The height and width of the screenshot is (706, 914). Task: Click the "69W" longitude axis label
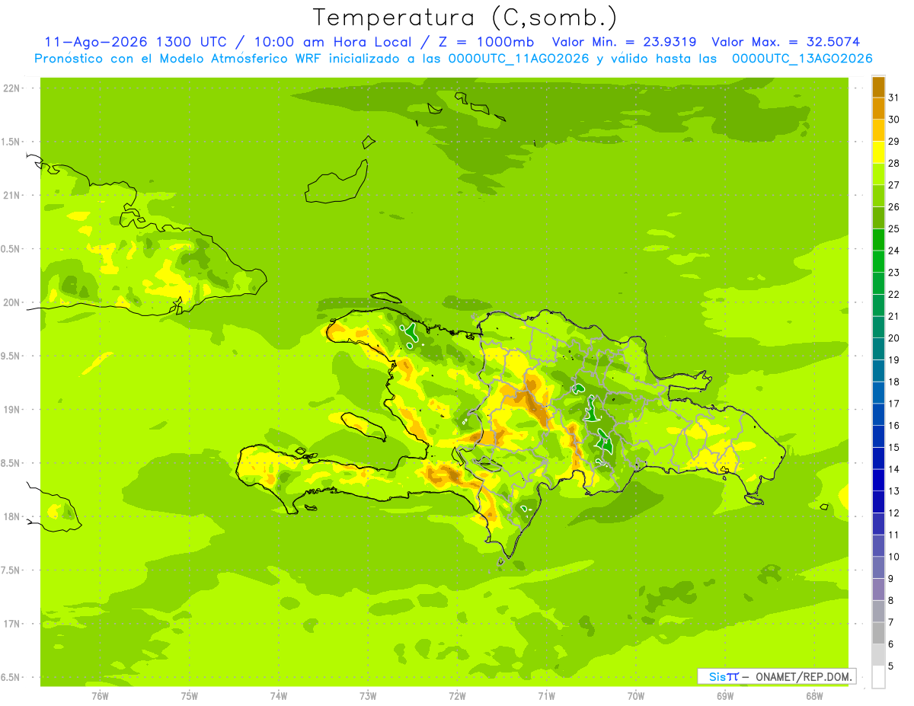pos(724,696)
